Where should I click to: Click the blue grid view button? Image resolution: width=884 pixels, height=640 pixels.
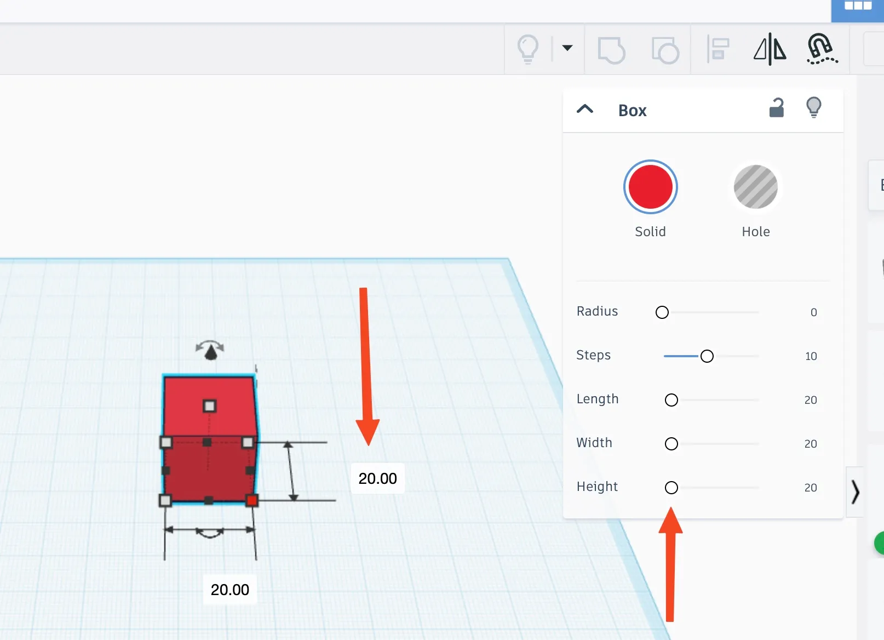pos(858,8)
